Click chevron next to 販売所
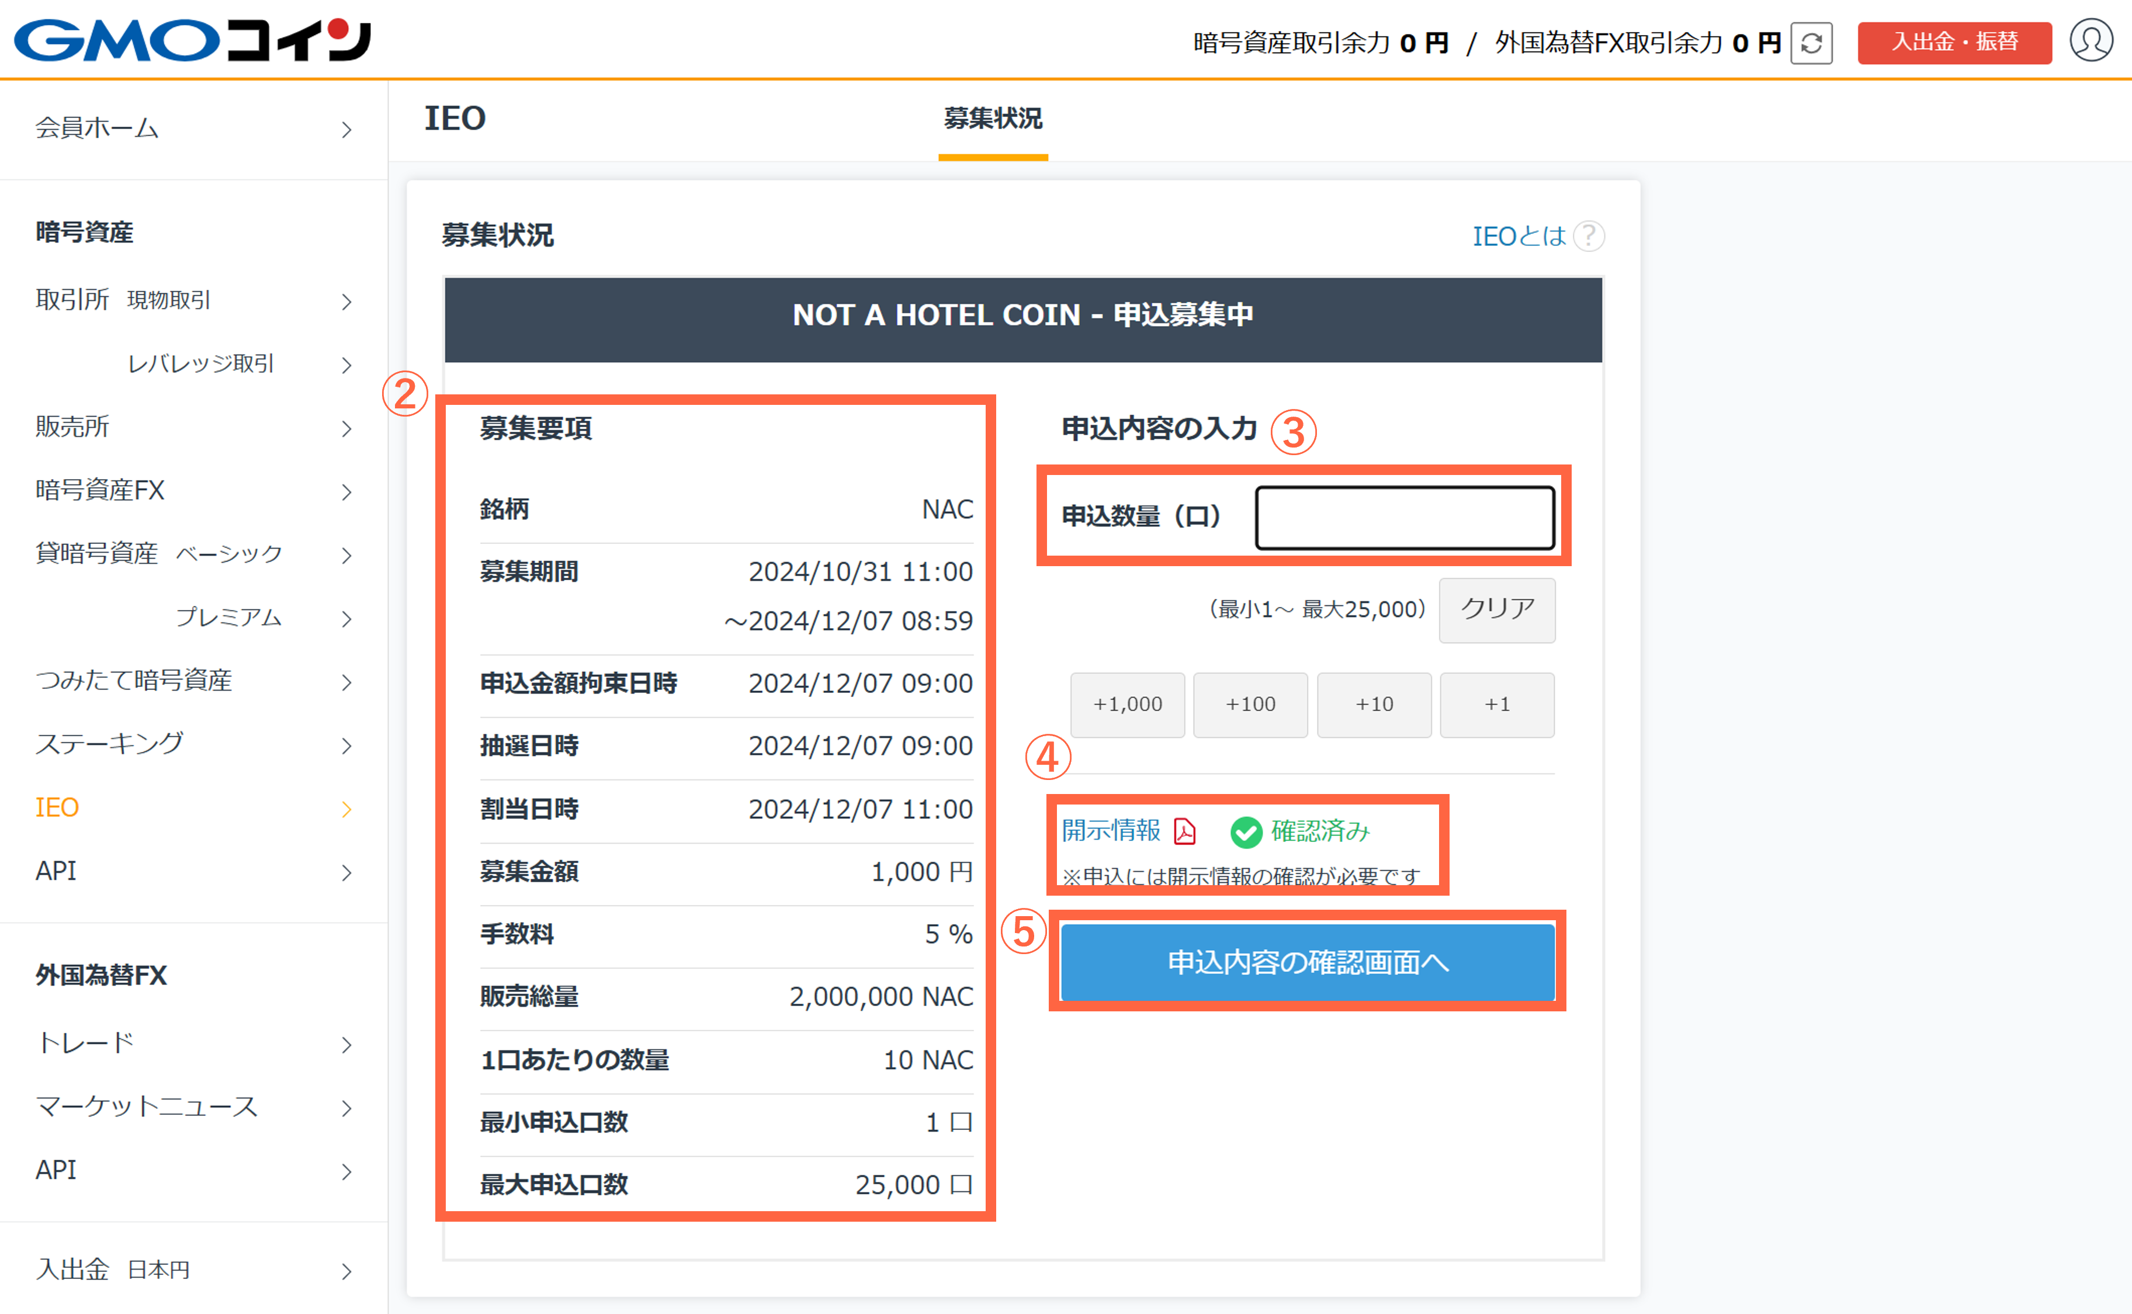The width and height of the screenshot is (2132, 1314). 346,428
